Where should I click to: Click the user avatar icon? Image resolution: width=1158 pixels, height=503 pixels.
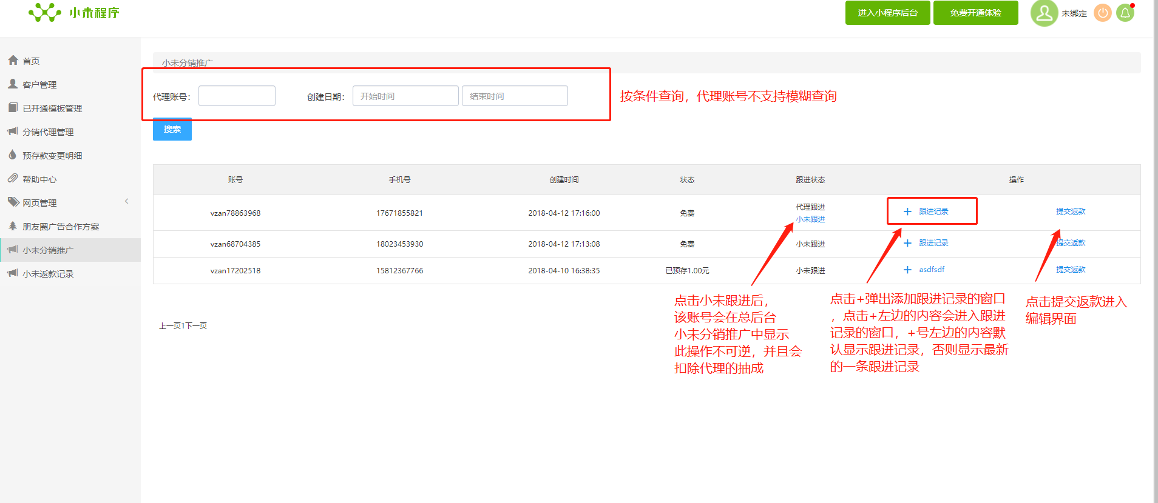click(x=1044, y=13)
